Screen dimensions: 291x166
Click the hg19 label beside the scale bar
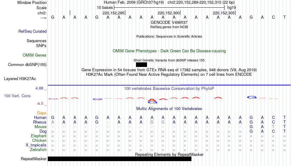[x=232, y=8]
